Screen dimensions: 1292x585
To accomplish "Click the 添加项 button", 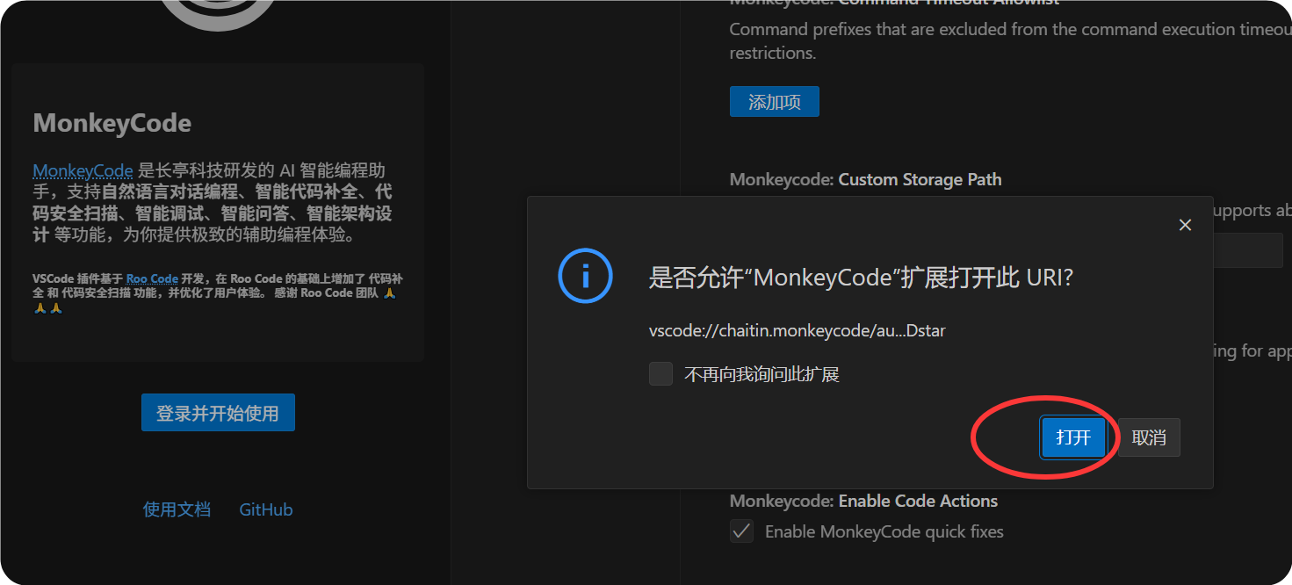I will point(775,102).
